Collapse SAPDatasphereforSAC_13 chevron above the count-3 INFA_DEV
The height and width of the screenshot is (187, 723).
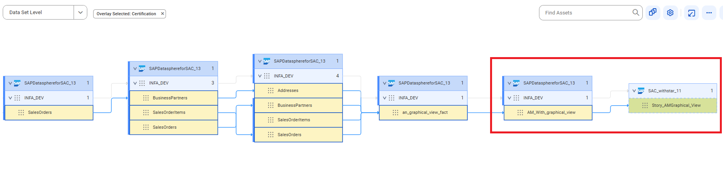(135, 68)
